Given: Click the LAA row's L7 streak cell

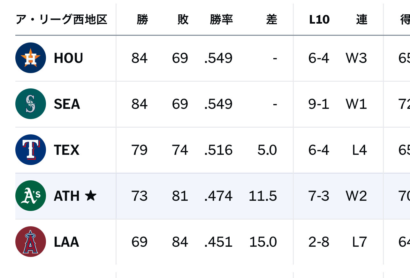Looking at the screenshot, I should (359, 242).
